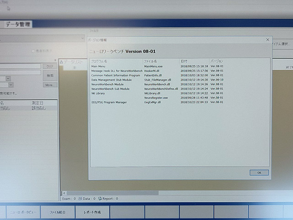Click the クリア button in data management window
The height and width of the screenshot is (220, 293).
[50, 66]
